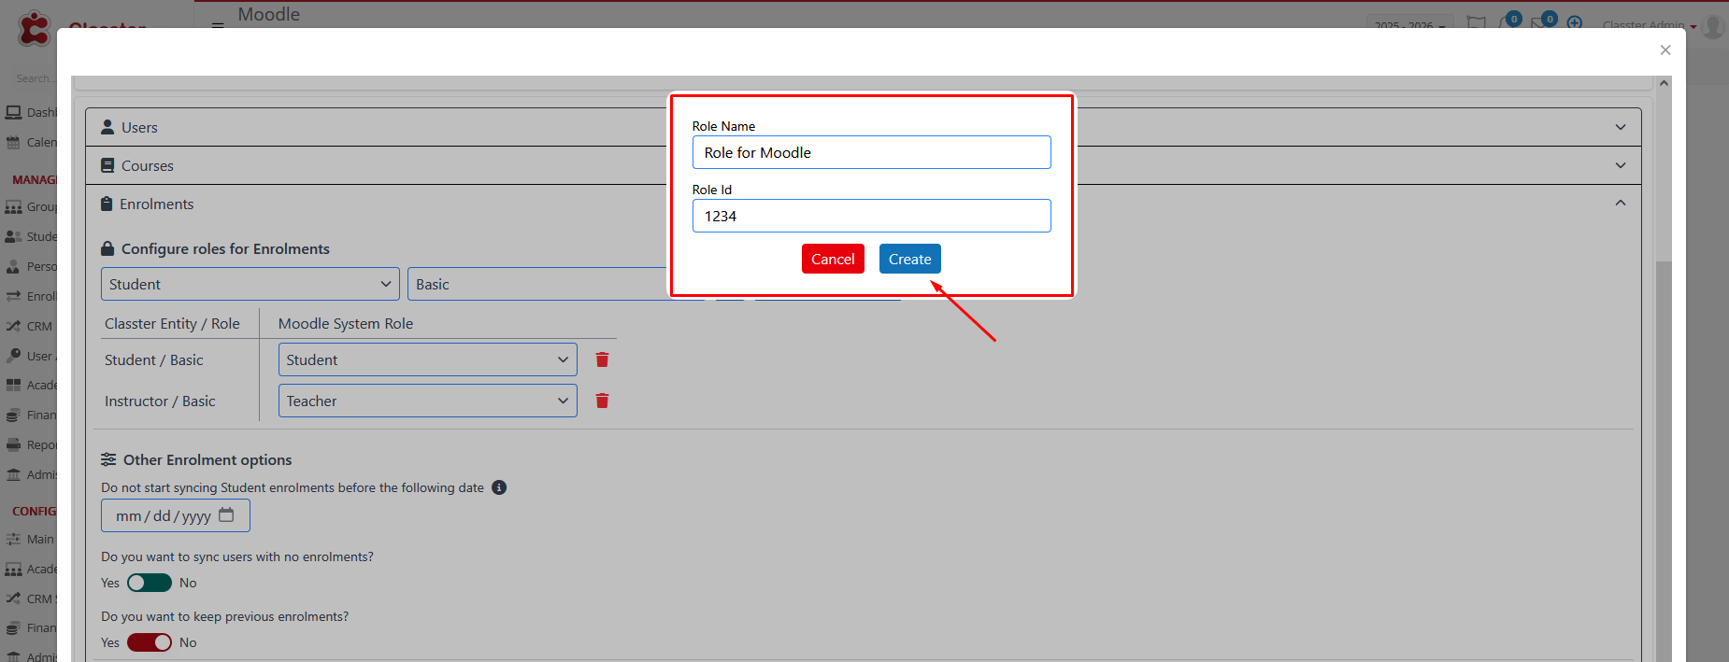
Task: Toggle sync users with no enrolments switch
Action: [150, 583]
